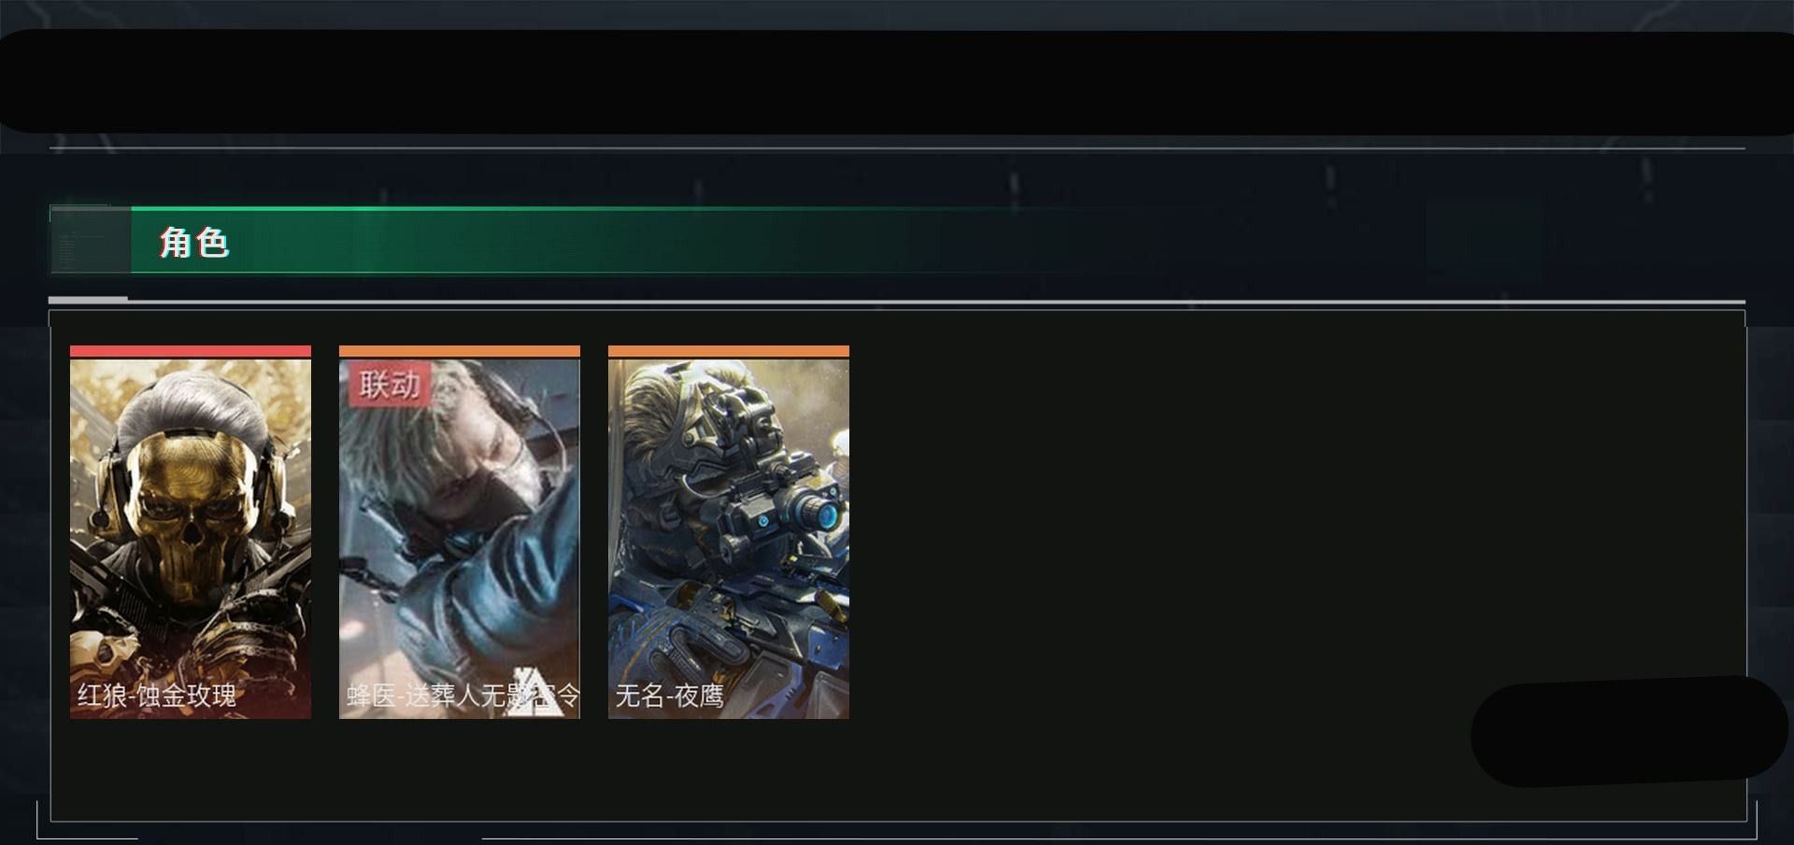This screenshot has width=1794, height=845.
Task: Click the red 联动 collaboration badge
Action: pos(390,384)
